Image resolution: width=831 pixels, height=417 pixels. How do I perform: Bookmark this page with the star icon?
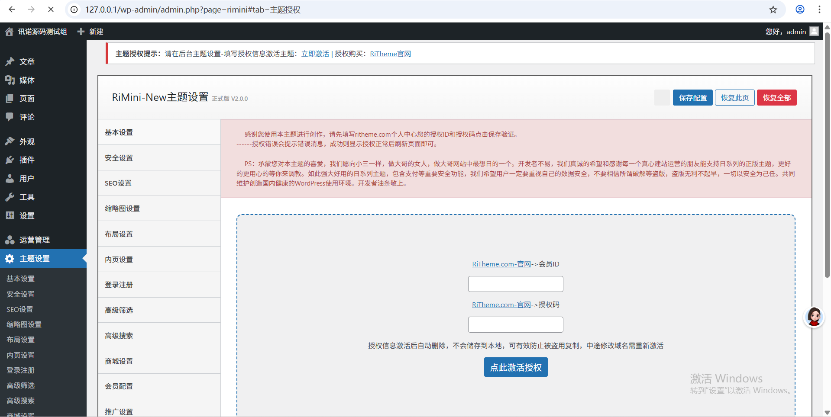773,10
